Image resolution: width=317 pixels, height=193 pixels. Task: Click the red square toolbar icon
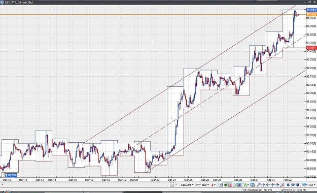[x=230, y=185]
